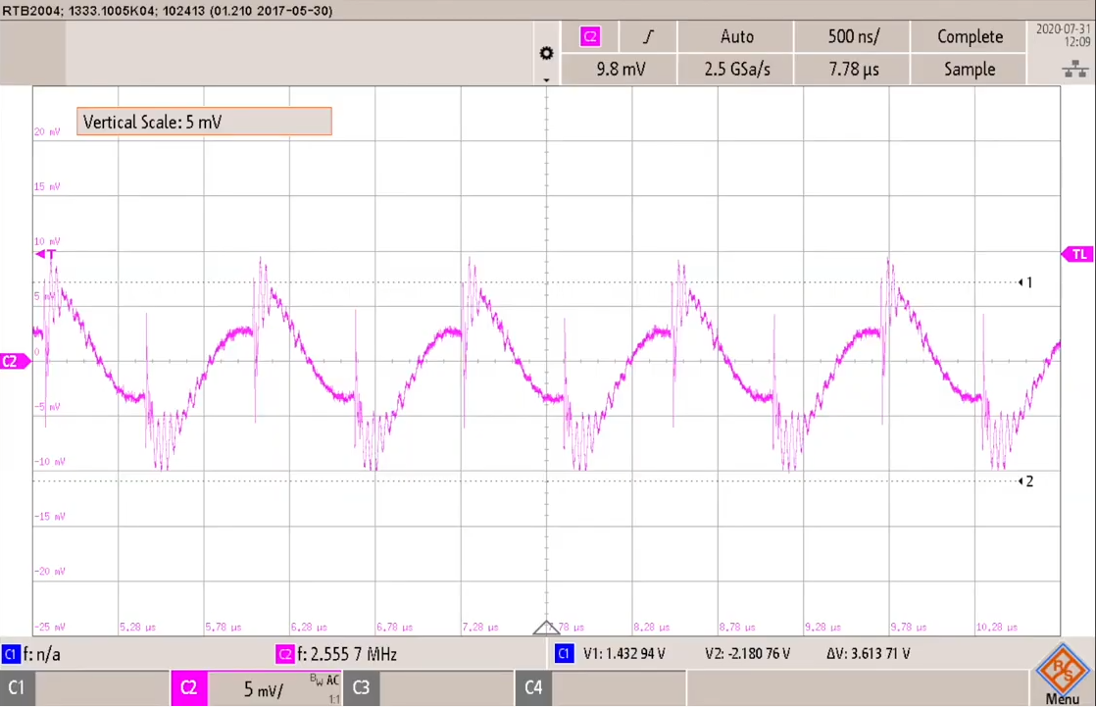Open the settings gear menu
The width and height of the screenshot is (1096, 707).
pyautogui.click(x=547, y=53)
